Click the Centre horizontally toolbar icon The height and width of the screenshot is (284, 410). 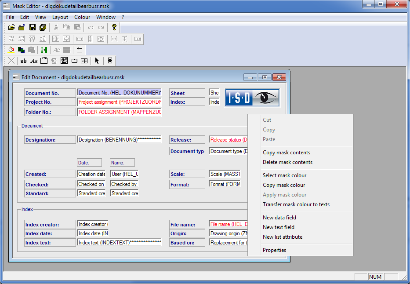[x=56, y=39]
